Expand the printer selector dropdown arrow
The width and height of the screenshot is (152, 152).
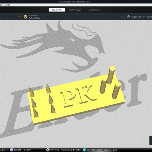(x=19, y=17)
